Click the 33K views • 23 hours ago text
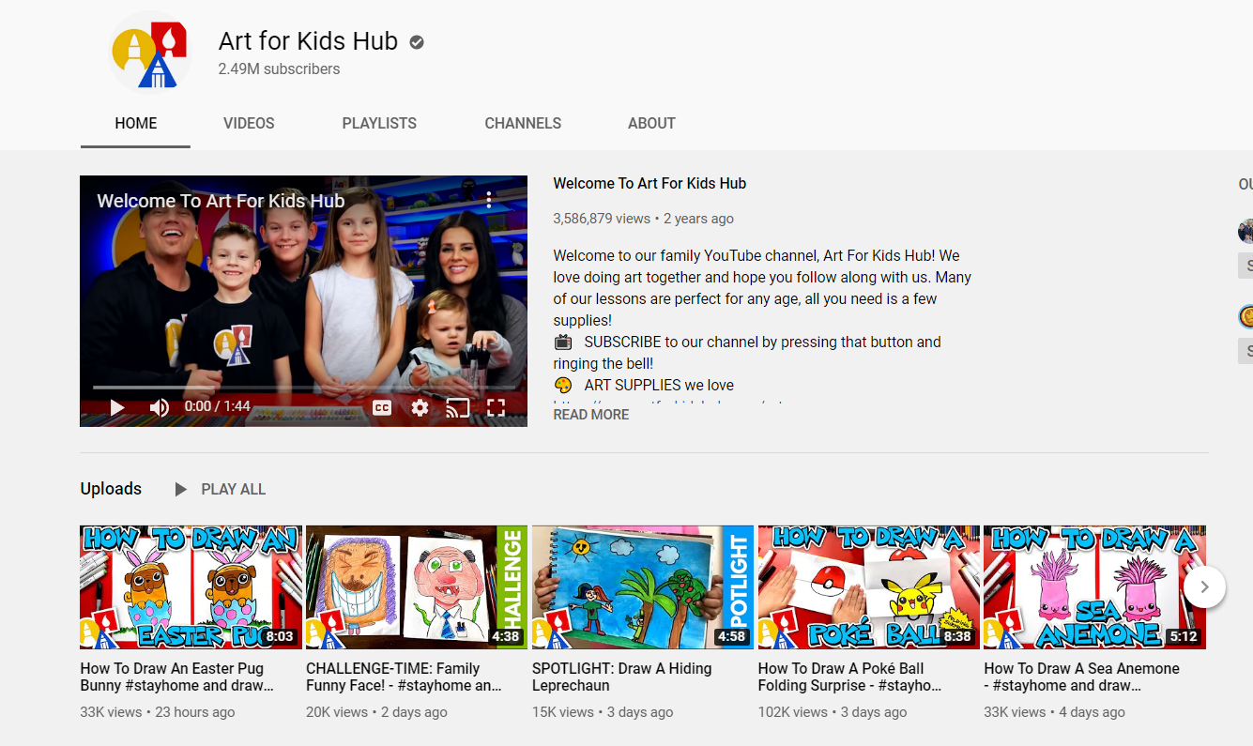The height and width of the screenshot is (746, 1253). pyautogui.click(x=158, y=712)
